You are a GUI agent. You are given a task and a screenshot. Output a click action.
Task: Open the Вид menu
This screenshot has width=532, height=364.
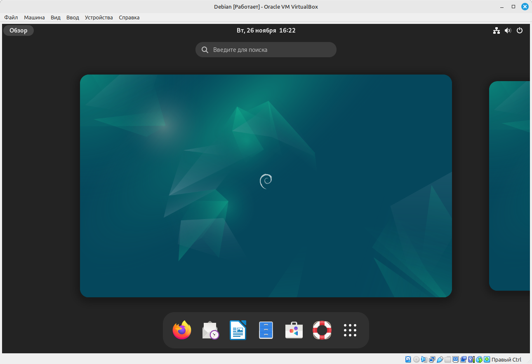[56, 17]
